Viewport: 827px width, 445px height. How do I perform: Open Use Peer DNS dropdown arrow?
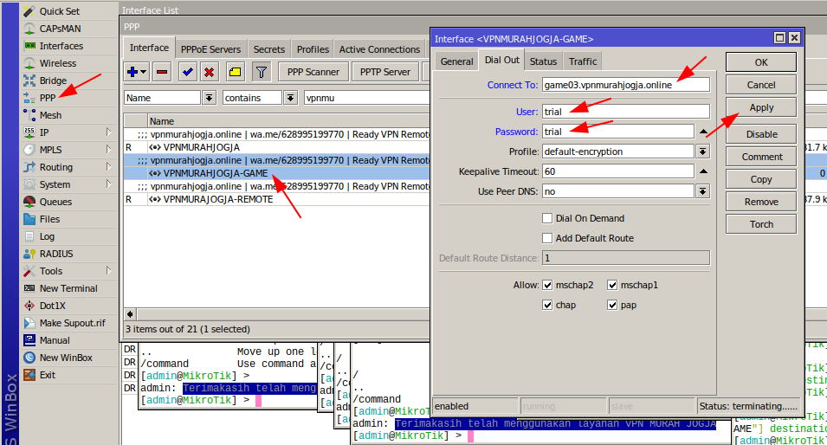click(x=702, y=191)
